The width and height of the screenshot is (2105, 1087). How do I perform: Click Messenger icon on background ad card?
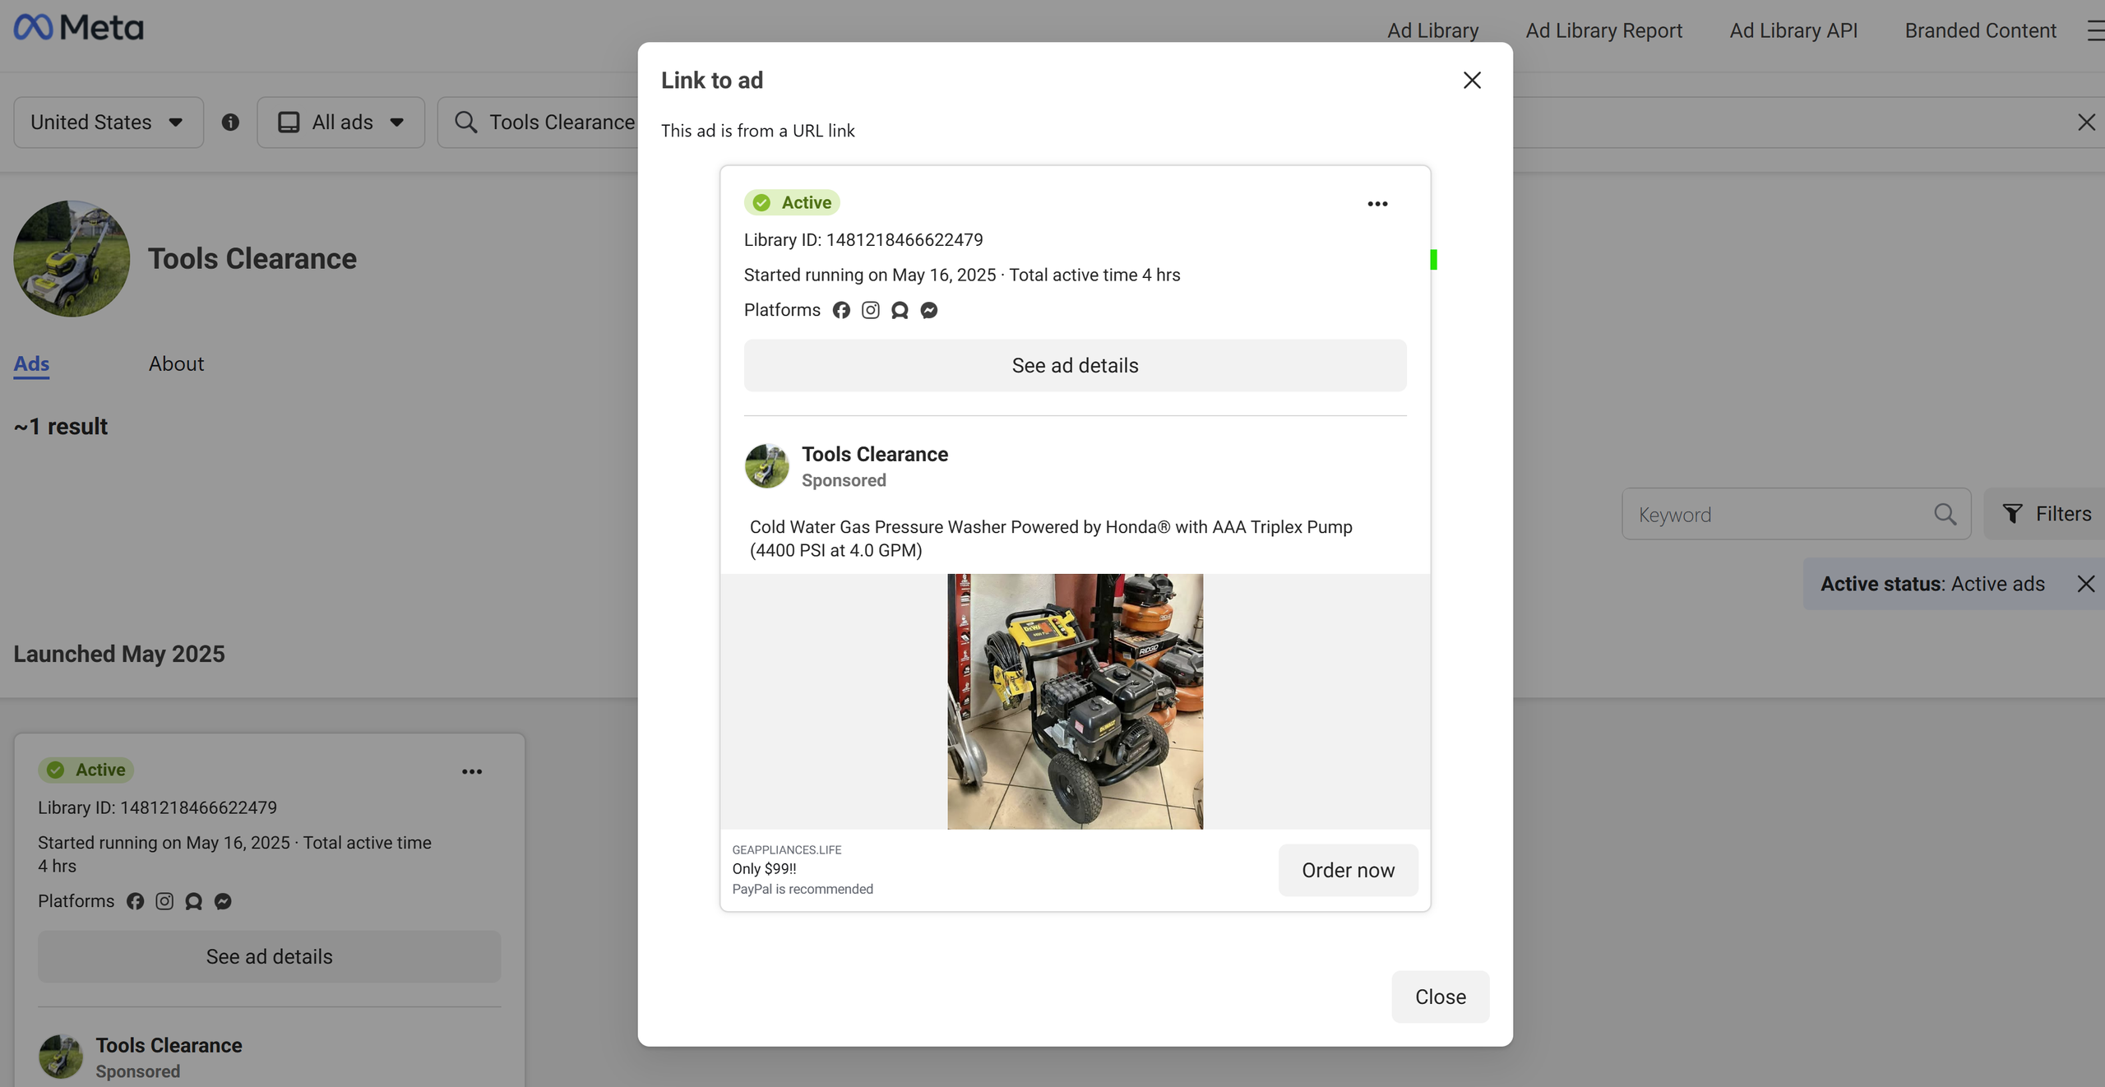(223, 901)
